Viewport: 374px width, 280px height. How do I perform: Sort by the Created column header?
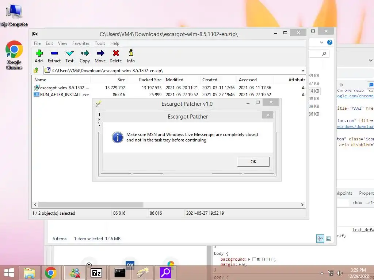tap(218, 80)
